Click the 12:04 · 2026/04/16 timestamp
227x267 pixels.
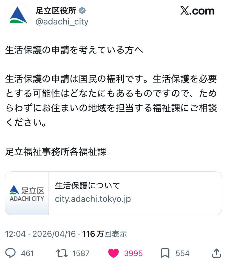(40, 234)
